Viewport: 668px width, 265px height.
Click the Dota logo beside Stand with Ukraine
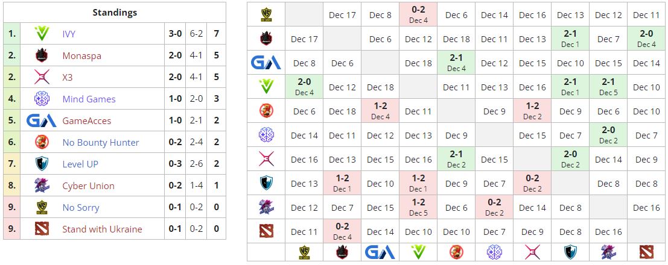pos(42,229)
